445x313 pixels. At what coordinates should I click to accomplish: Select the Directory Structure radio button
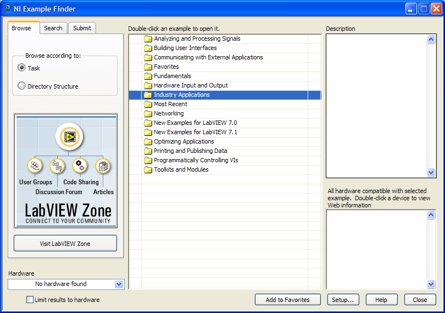pyautogui.click(x=21, y=86)
